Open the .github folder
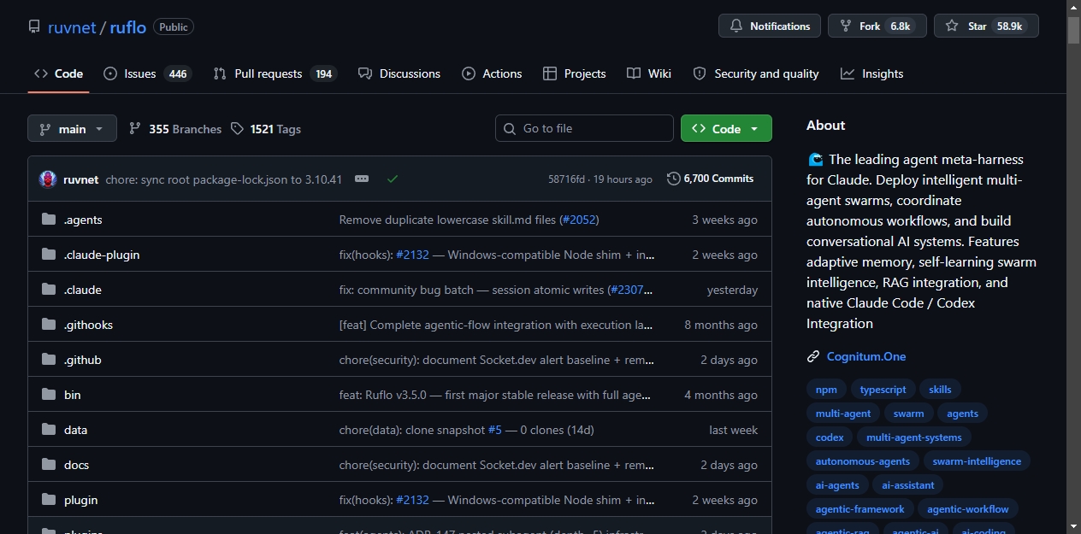This screenshot has height=534, width=1081. (x=83, y=360)
